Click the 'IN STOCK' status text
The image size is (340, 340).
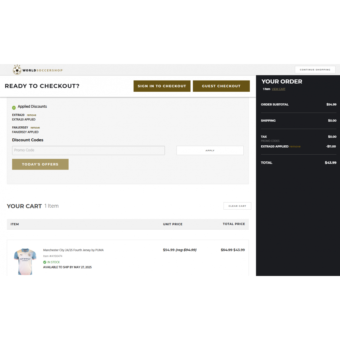coord(54,262)
